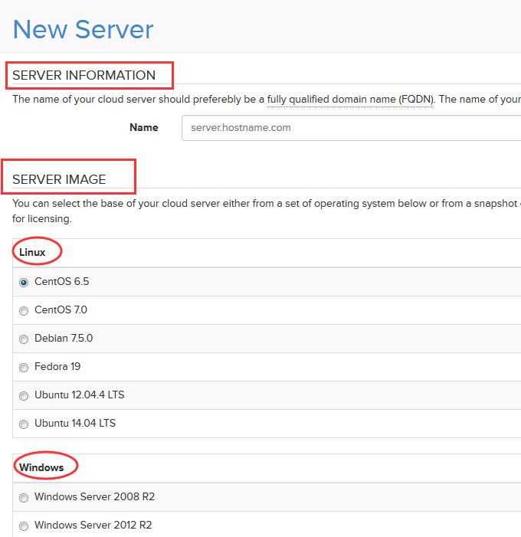The height and width of the screenshot is (537, 521).
Task: Pick Windows Server 2012 R2 radio button
Action: (x=24, y=526)
